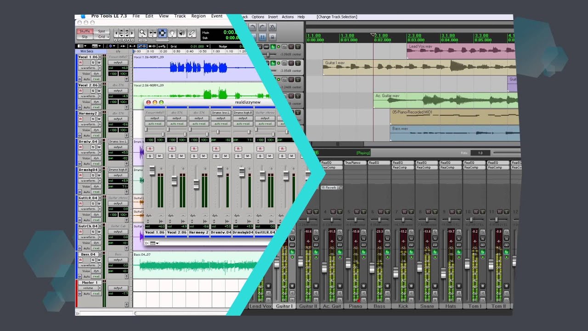The height and width of the screenshot is (331, 588).
Task: Click the lock icon in REAPER toolbar
Action: pos(272,37)
